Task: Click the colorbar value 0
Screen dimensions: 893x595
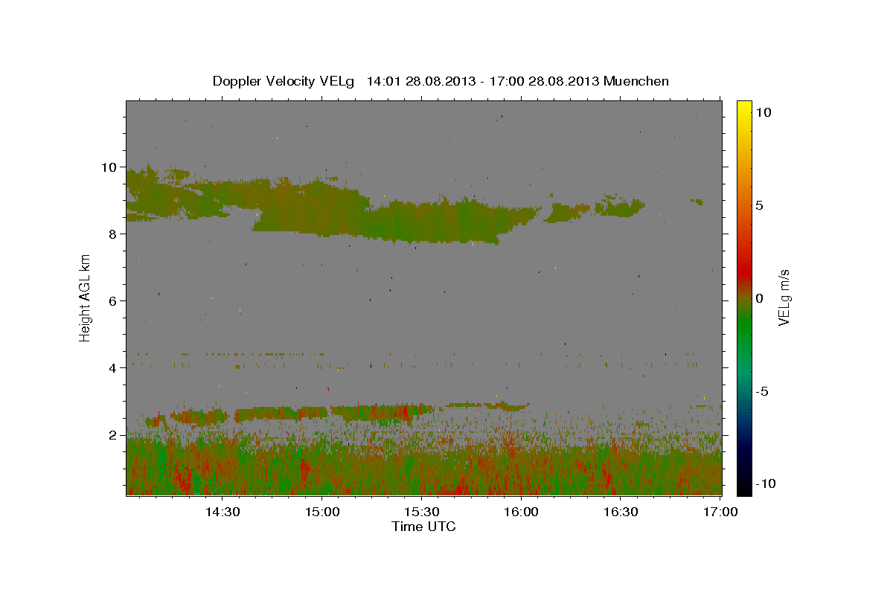Action: pyautogui.click(x=760, y=298)
